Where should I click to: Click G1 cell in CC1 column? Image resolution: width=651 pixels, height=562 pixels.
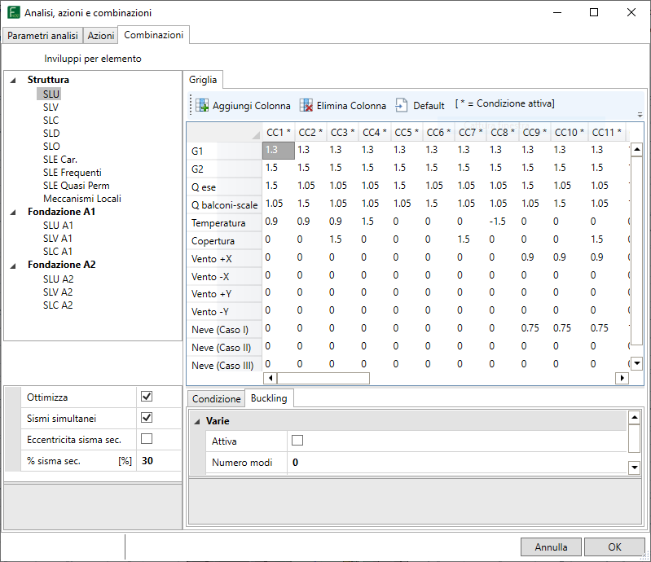(279, 150)
